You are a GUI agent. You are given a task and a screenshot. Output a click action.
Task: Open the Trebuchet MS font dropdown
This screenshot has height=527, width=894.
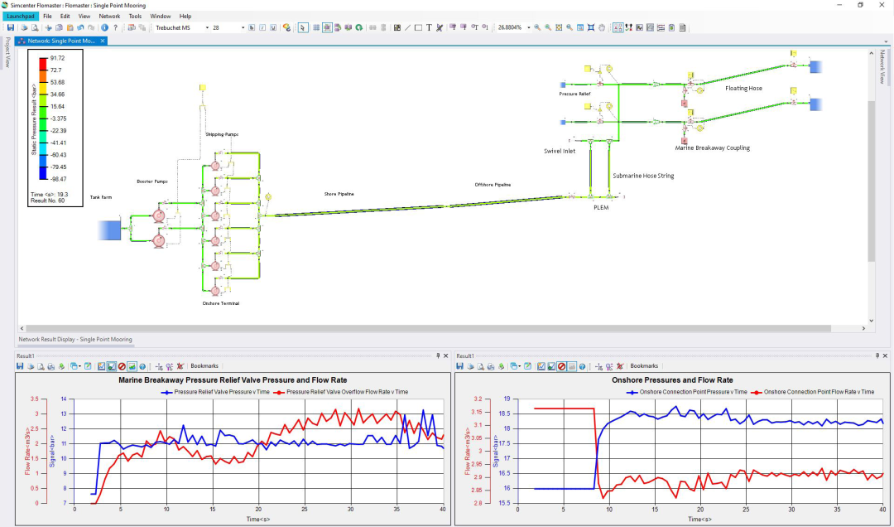pos(182,27)
